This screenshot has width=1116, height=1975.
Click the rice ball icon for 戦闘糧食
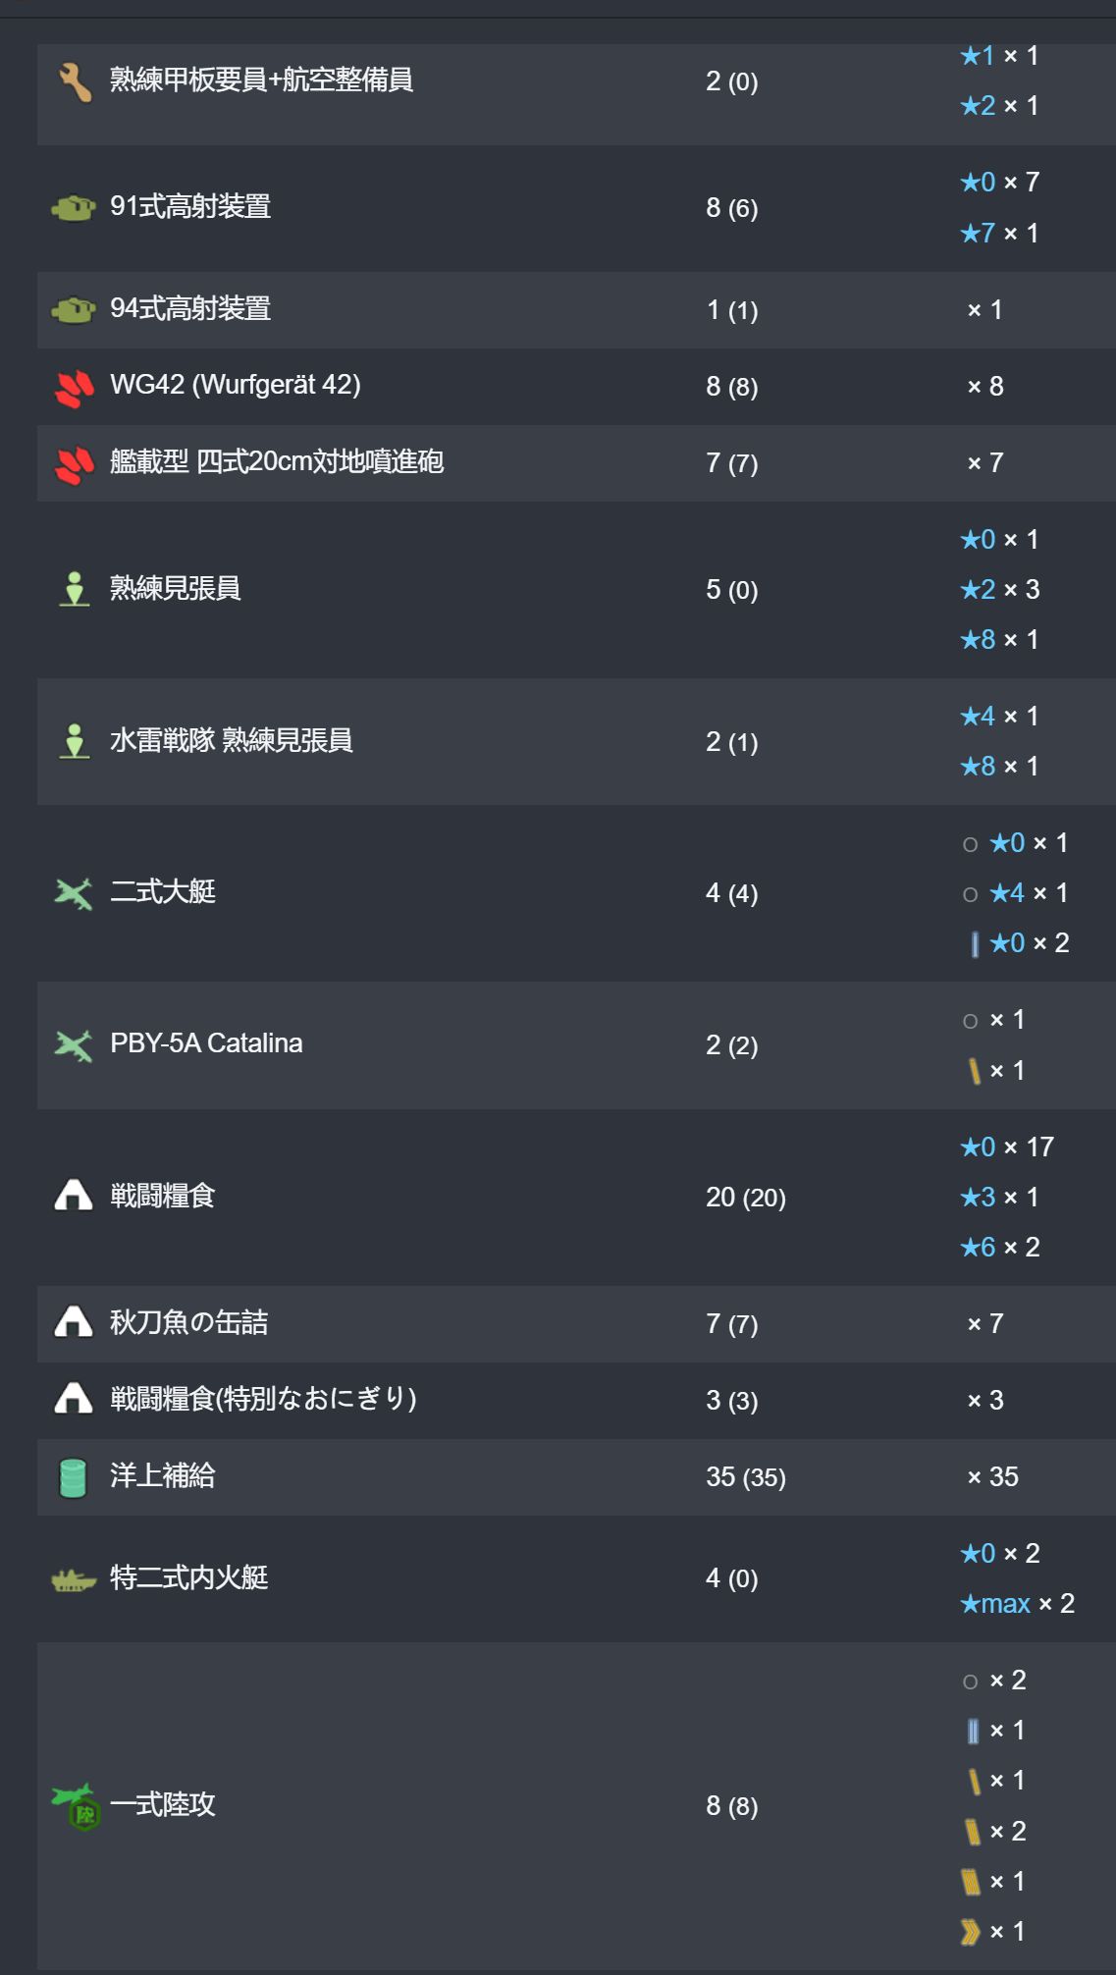74,1196
